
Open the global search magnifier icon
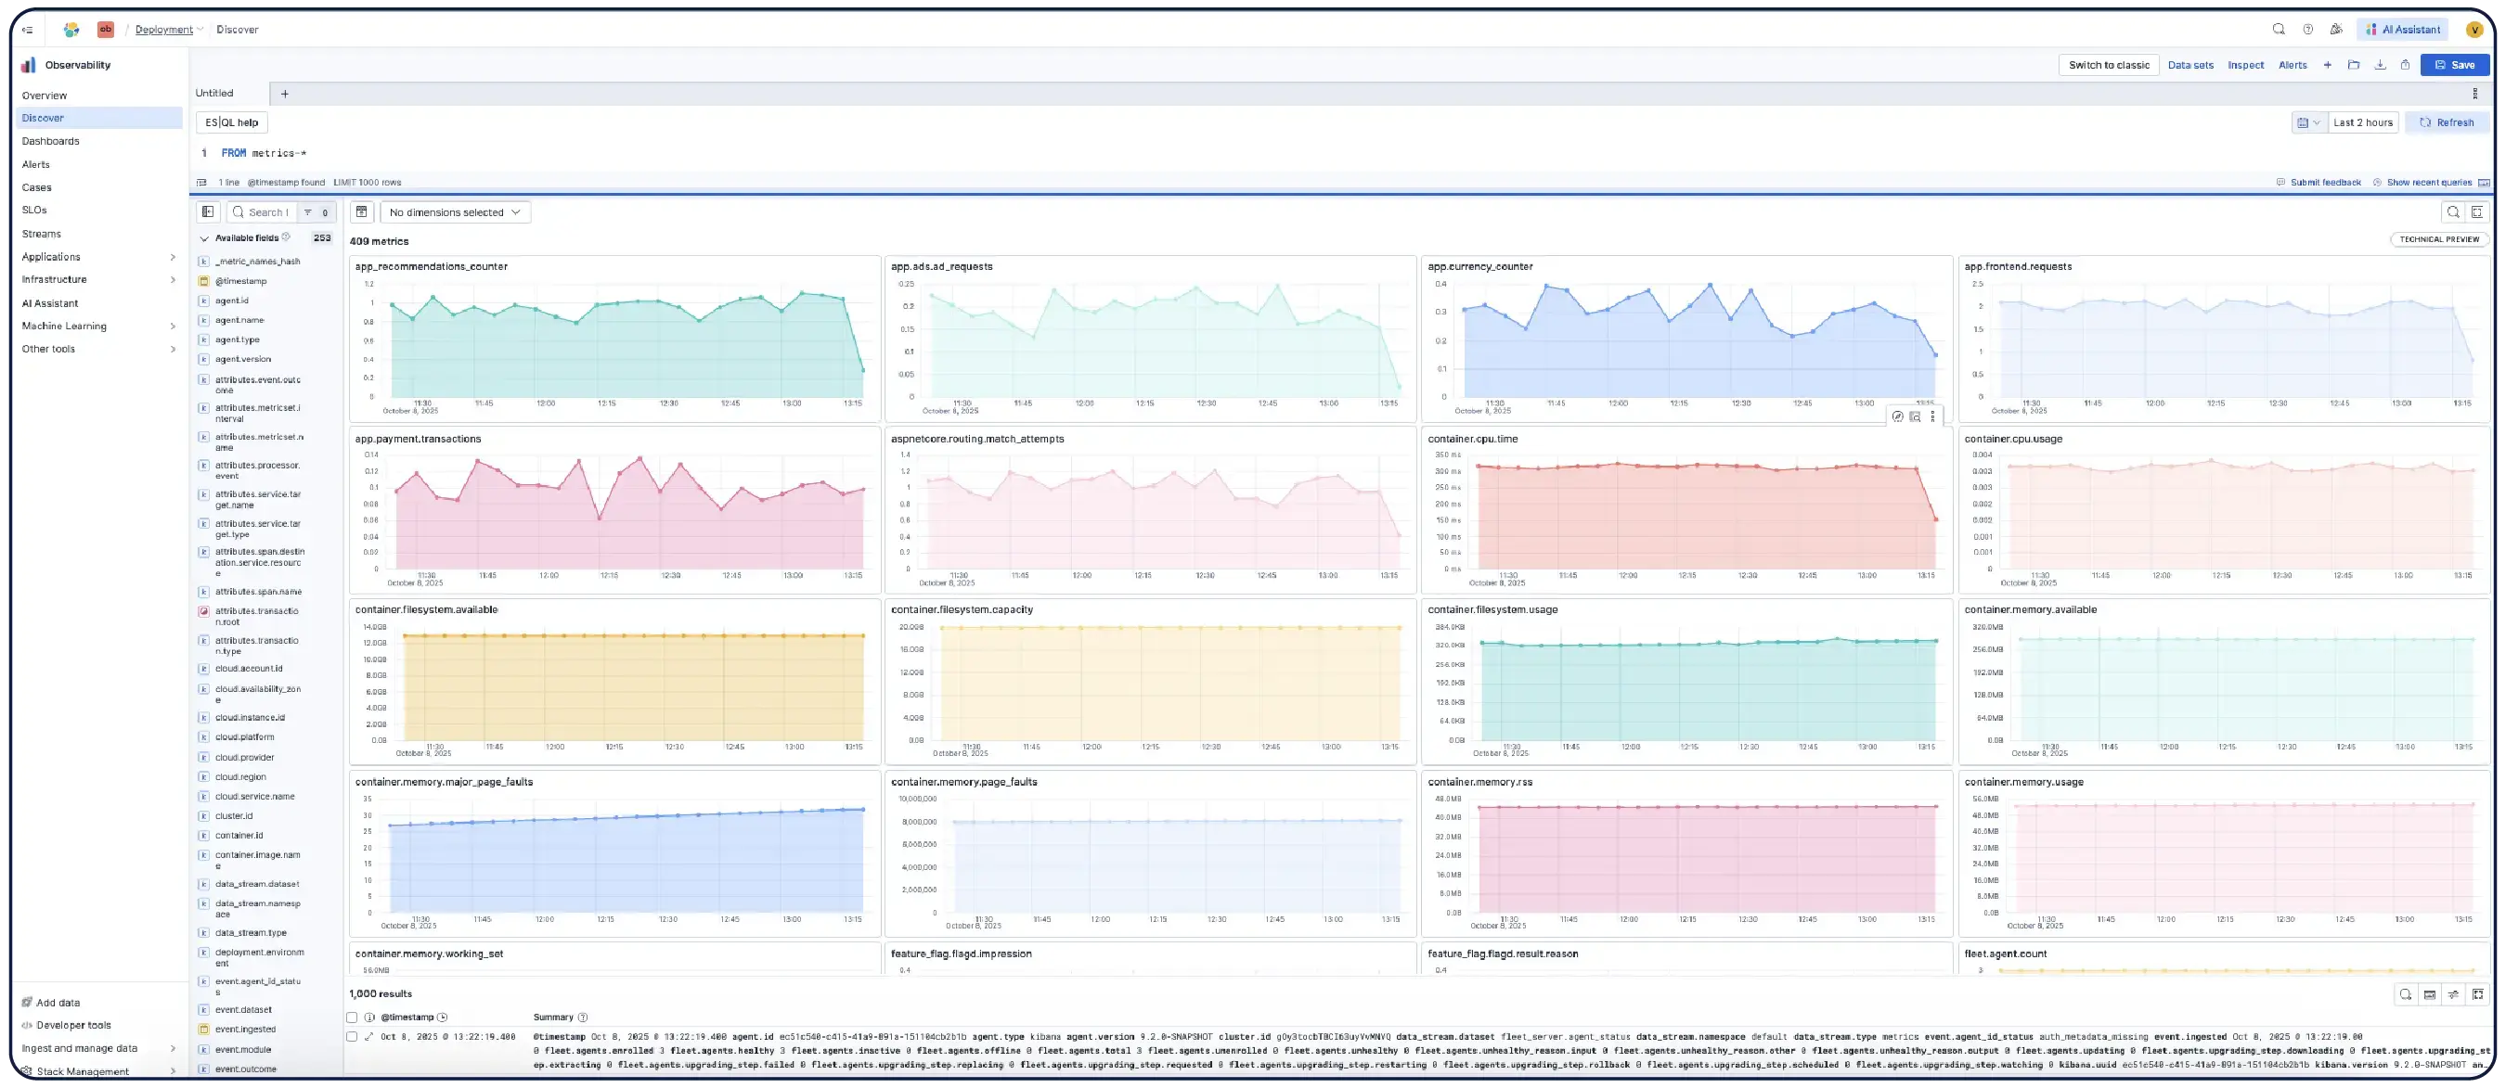coord(2279,29)
